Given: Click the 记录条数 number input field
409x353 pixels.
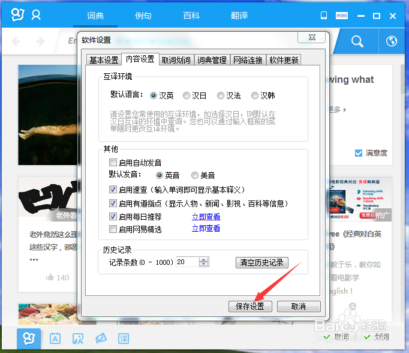Looking at the screenshot, I should [x=188, y=262].
